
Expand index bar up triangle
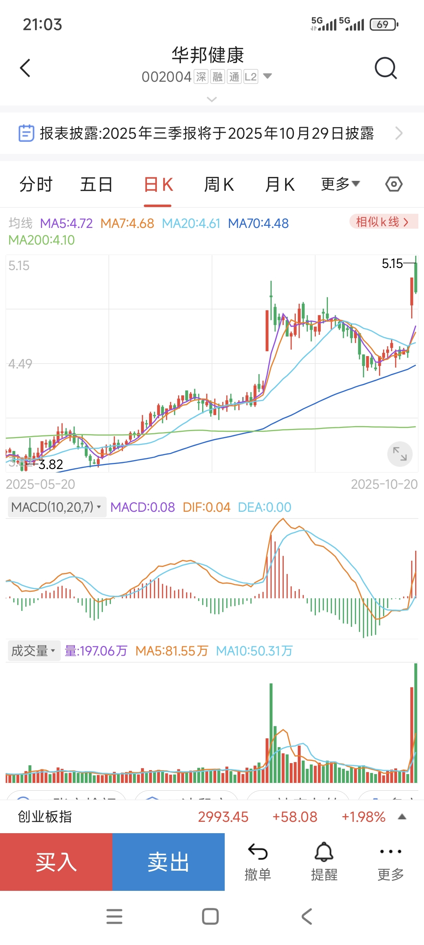click(x=402, y=817)
